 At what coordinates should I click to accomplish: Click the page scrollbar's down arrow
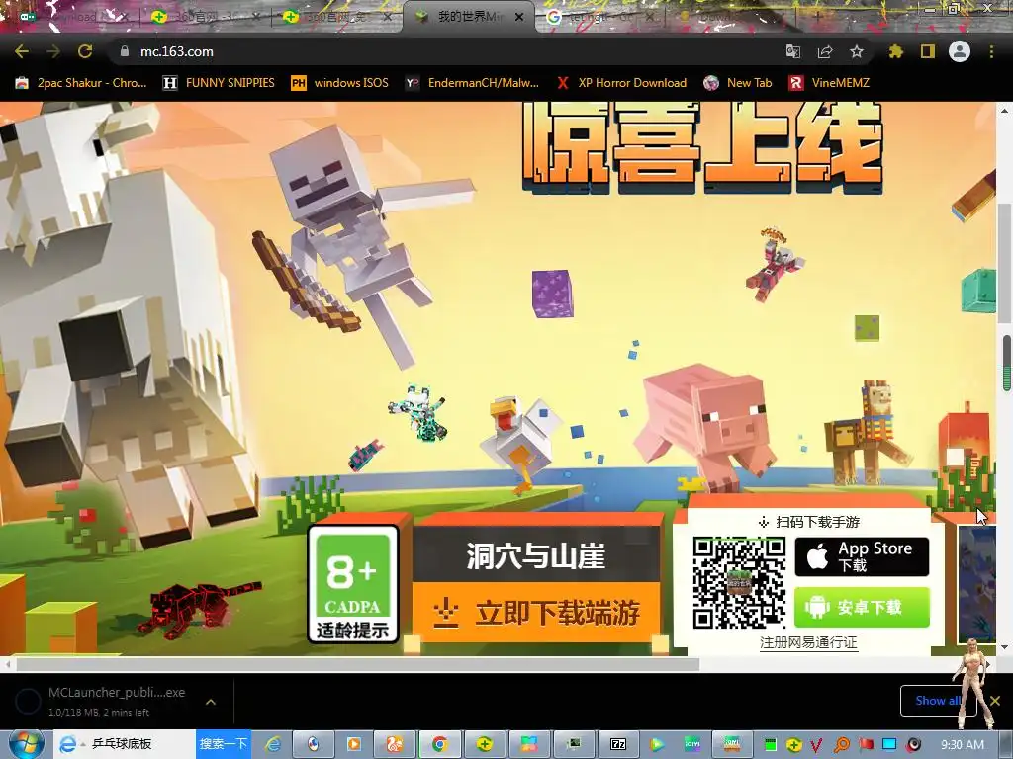[x=1005, y=647]
